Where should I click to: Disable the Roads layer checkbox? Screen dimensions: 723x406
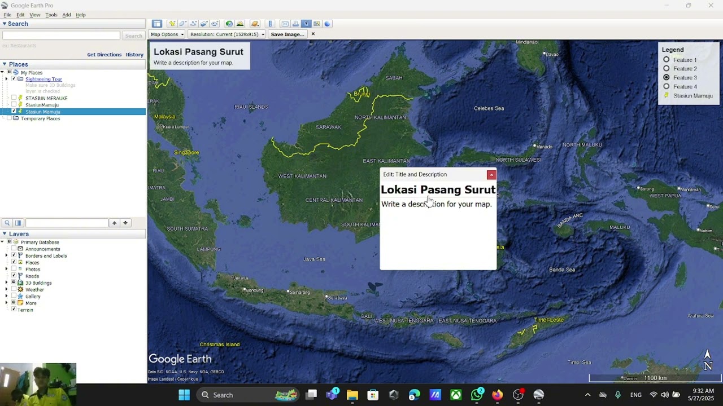click(x=14, y=276)
